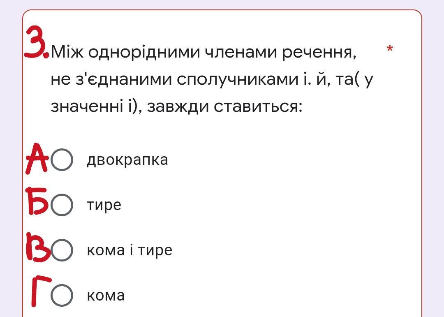Click the word речення in the question
This screenshot has height=317, width=444.
pos(319,53)
